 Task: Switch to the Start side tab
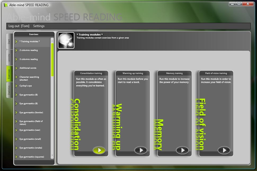coord(9,41)
